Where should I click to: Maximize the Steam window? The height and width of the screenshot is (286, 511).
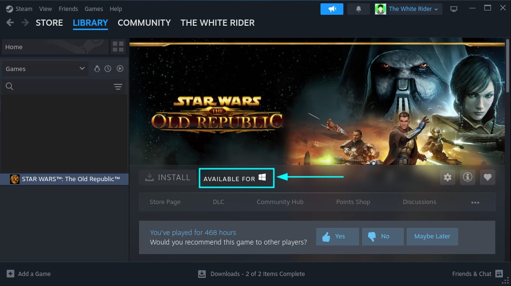[488, 8]
